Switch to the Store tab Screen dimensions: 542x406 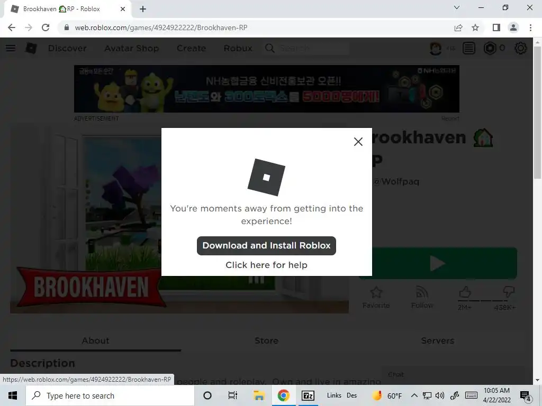point(266,341)
